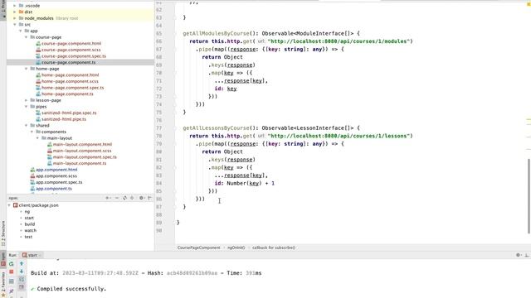Open course-page.component.html file
This screenshot has height=298, width=531.
(71, 44)
